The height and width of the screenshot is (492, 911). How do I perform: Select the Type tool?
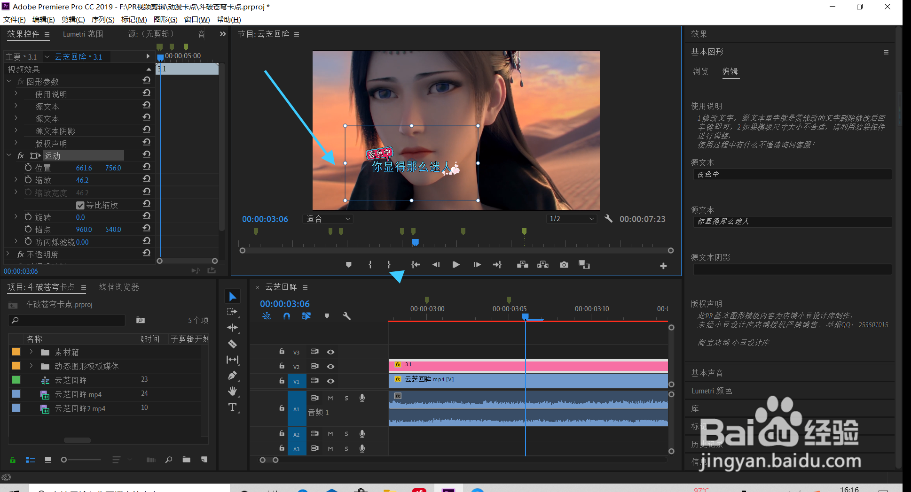232,407
